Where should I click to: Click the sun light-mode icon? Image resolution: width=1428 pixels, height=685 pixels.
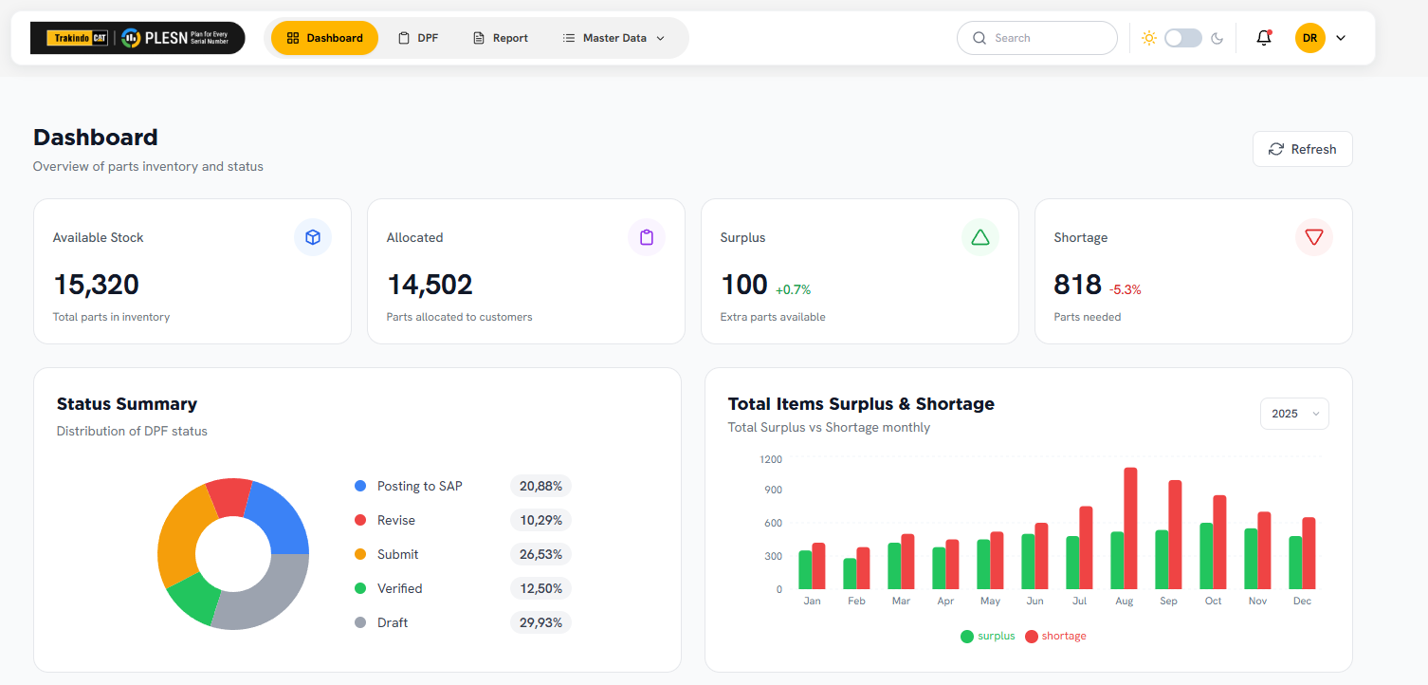[1149, 38]
